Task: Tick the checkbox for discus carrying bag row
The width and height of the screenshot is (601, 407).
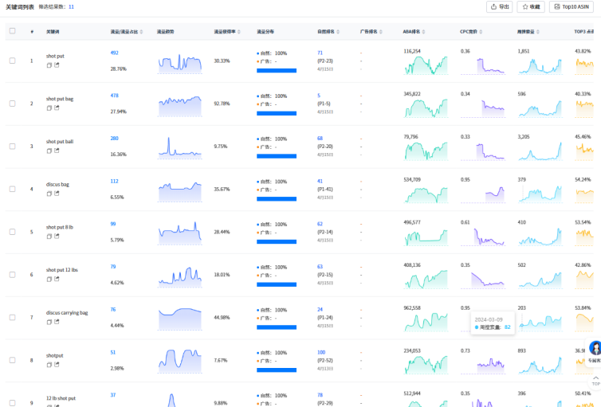Action: 12,318
